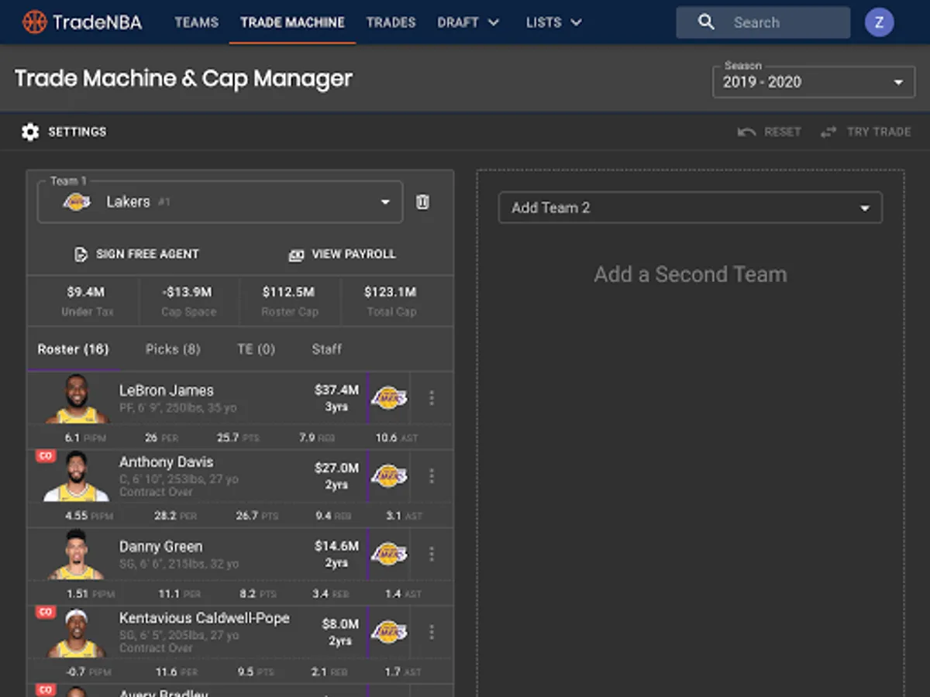Screen dimensions: 930x697
Task: Click the Lakers logo beside LeBron James
Action: [x=389, y=398]
